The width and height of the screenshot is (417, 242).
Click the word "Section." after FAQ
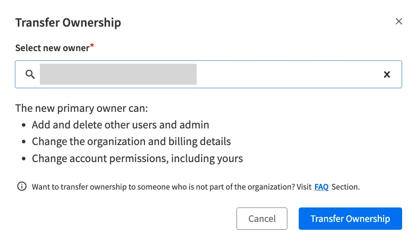tap(346, 187)
